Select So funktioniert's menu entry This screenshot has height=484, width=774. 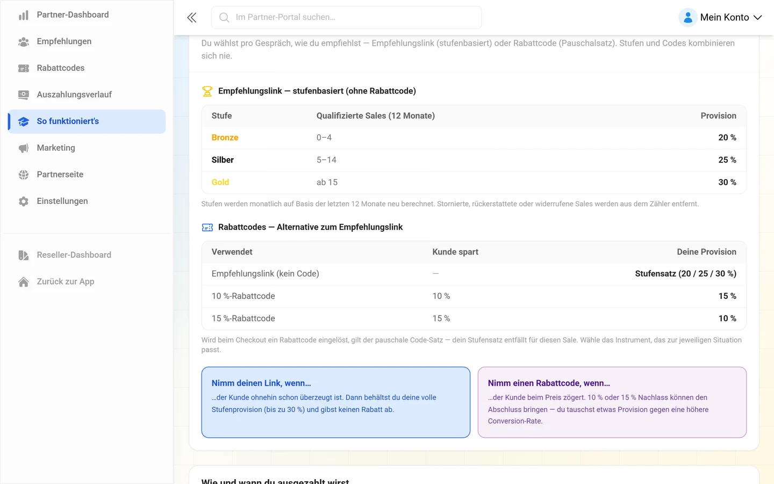[87, 122]
